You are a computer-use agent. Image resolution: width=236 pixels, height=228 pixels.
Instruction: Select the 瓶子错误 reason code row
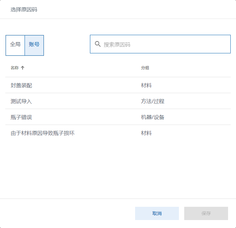[118, 117]
